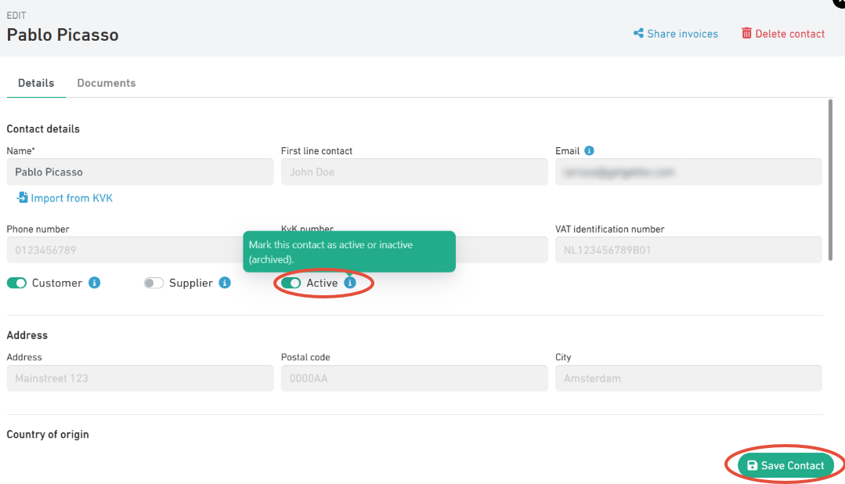Click the Postal code input field
Screen dimensions: 845x484
(414, 378)
